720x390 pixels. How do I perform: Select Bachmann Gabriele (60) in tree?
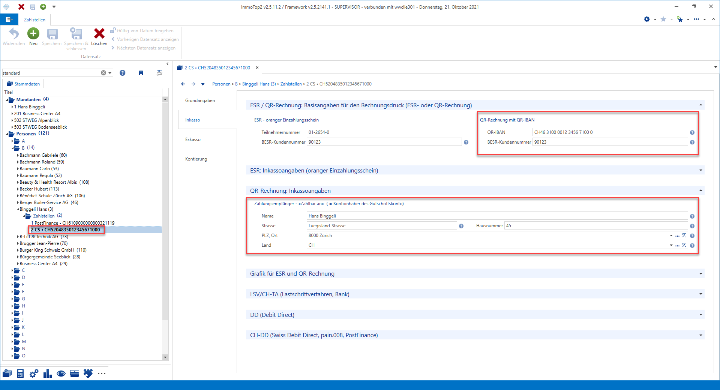43,155
